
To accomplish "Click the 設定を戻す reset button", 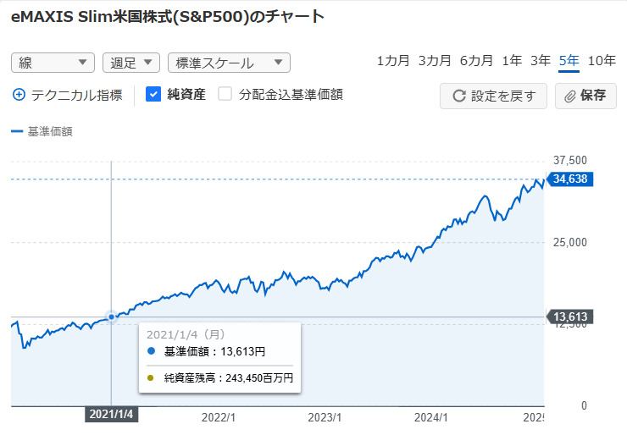I will click(493, 96).
